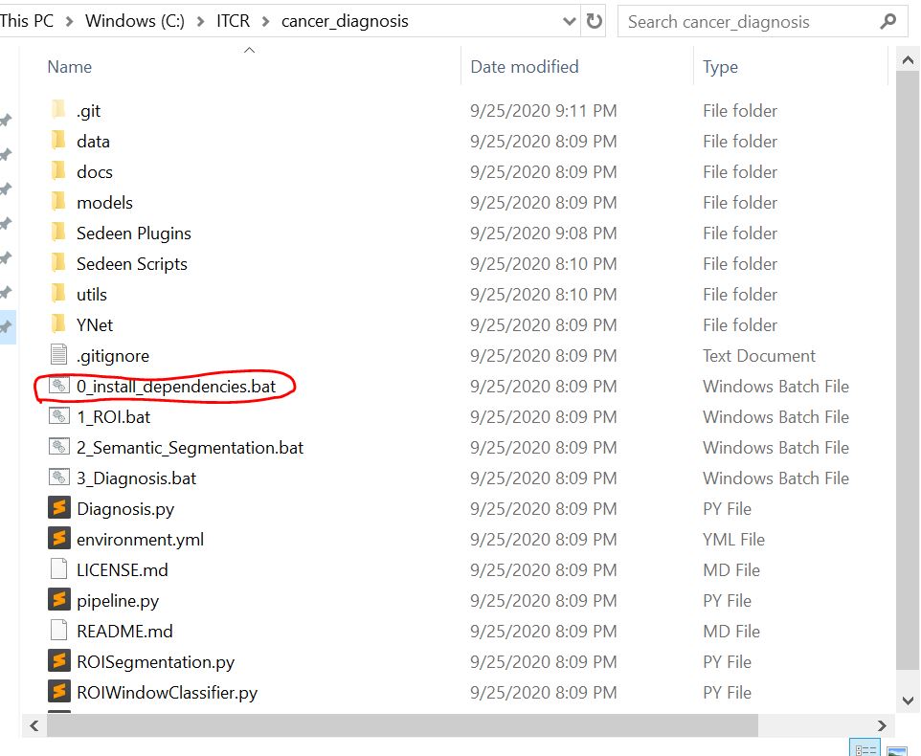
Task: Go to This PC breadcrumb
Action: click(27, 20)
